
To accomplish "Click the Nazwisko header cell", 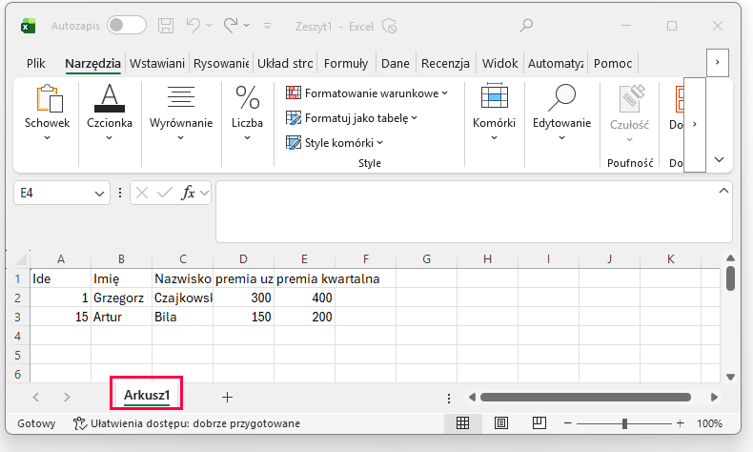I will point(182,279).
